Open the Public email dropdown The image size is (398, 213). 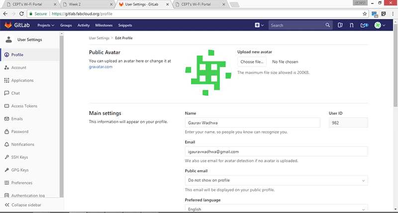[x=276, y=180]
